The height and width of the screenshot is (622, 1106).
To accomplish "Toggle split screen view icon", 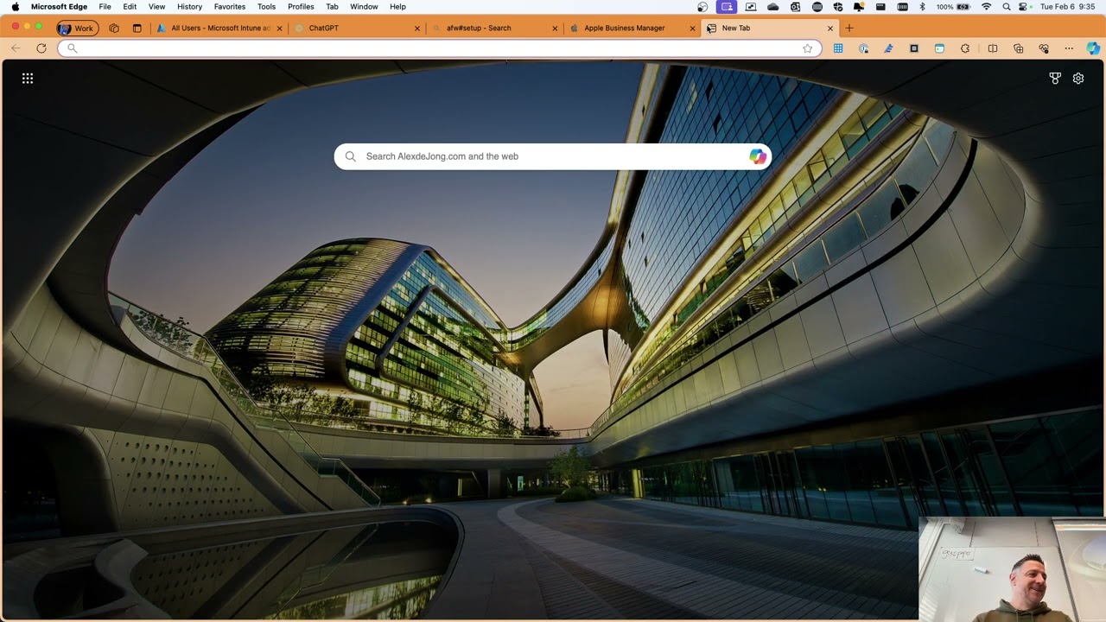I will (x=993, y=48).
